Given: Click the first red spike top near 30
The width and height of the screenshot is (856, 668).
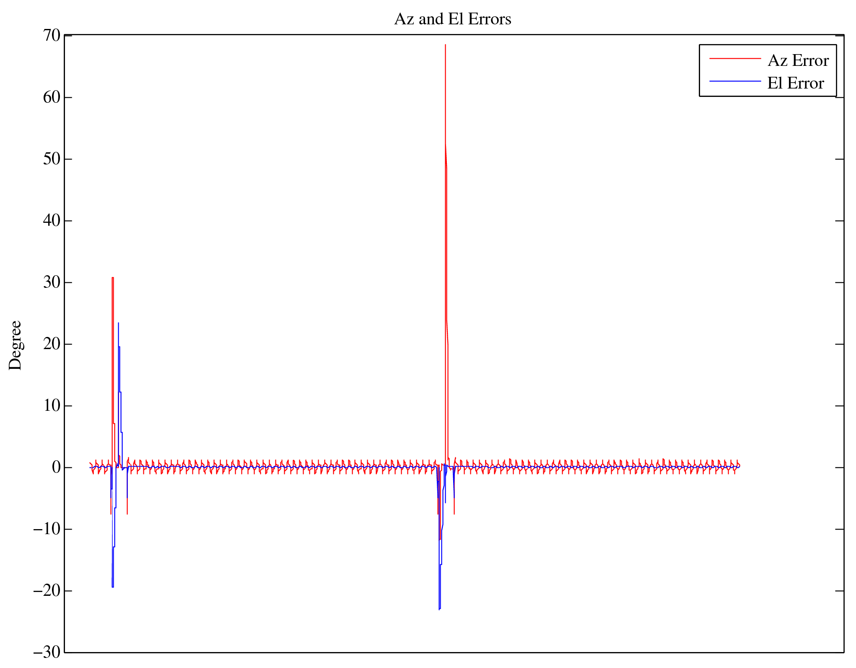Looking at the screenshot, I should 113,278.
